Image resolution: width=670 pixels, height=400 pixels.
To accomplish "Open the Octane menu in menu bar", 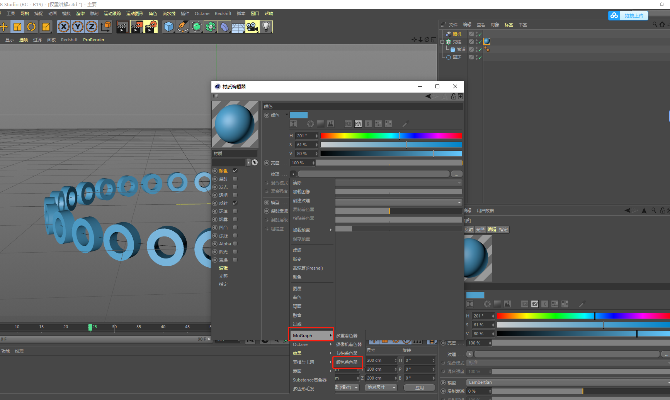I will coord(202,14).
